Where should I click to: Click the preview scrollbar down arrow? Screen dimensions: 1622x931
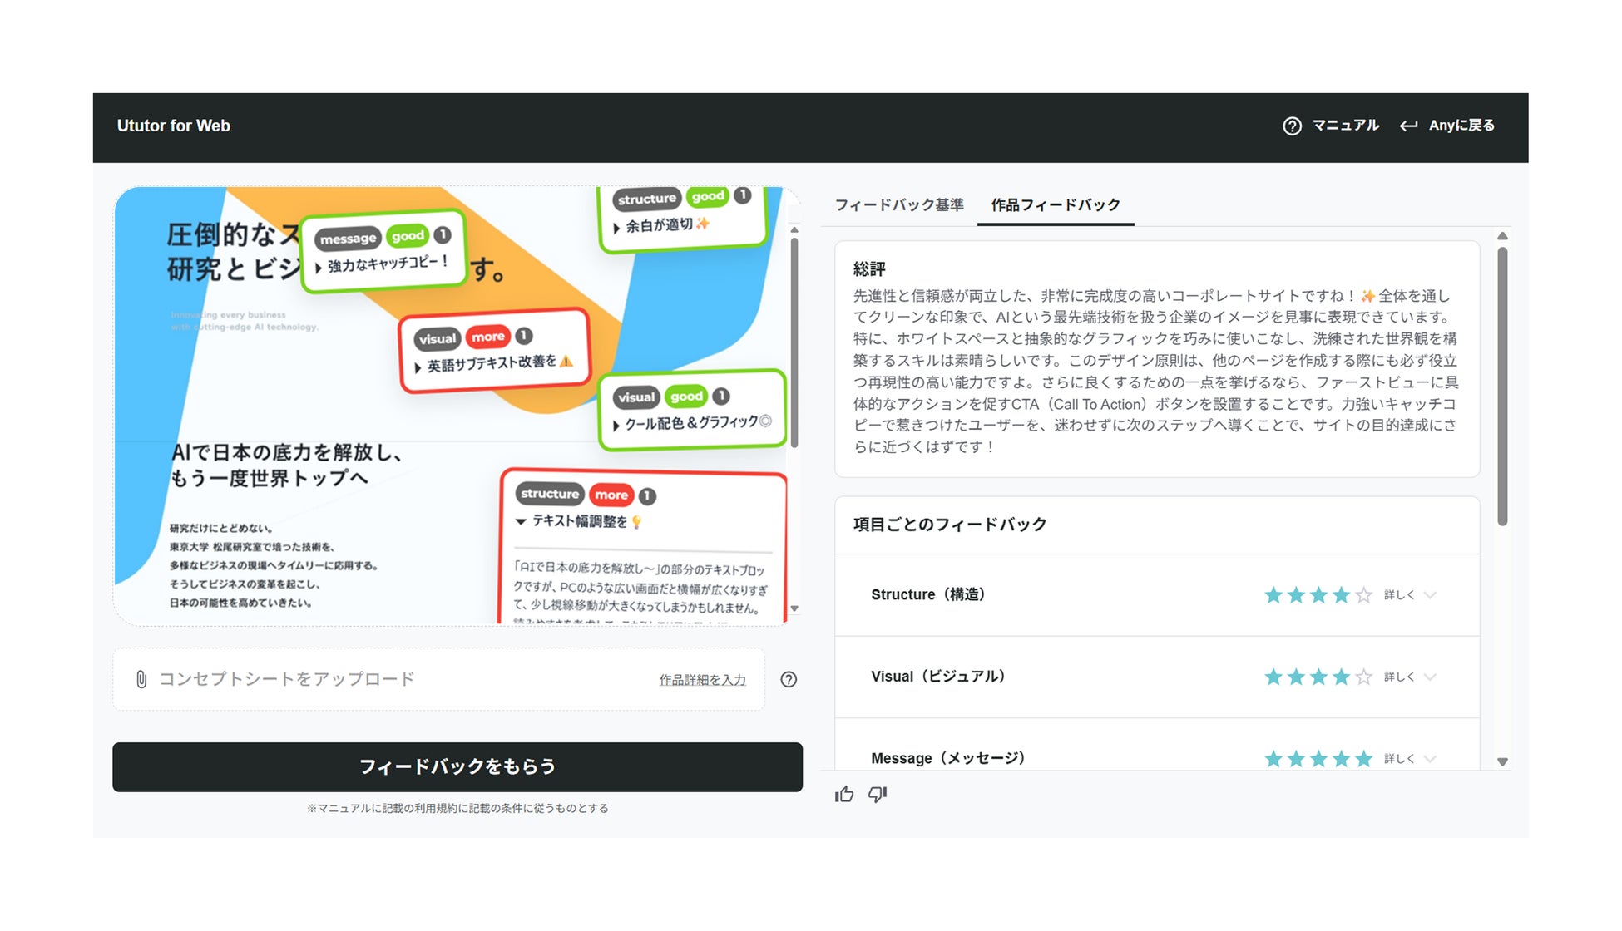(x=794, y=609)
